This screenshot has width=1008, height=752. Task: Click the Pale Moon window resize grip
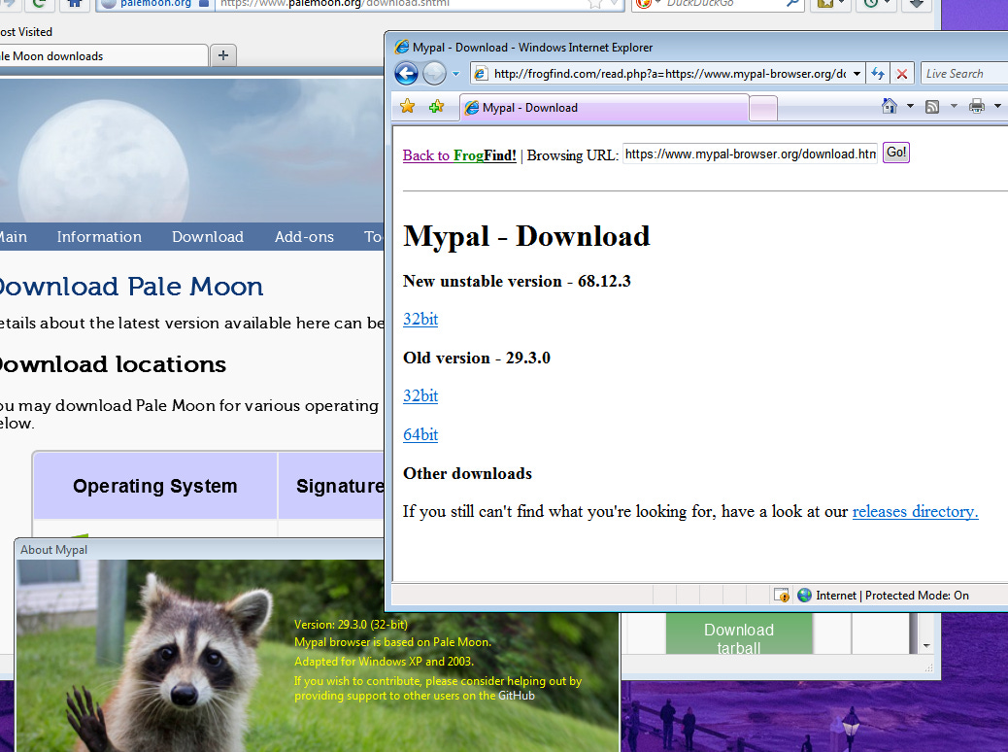click(x=928, y=667)
